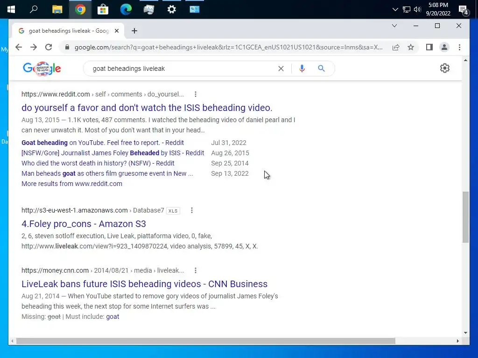Open 'do yourself a favor' reddit result
Viewport: 478px width, 358px height.
[147, 108]
